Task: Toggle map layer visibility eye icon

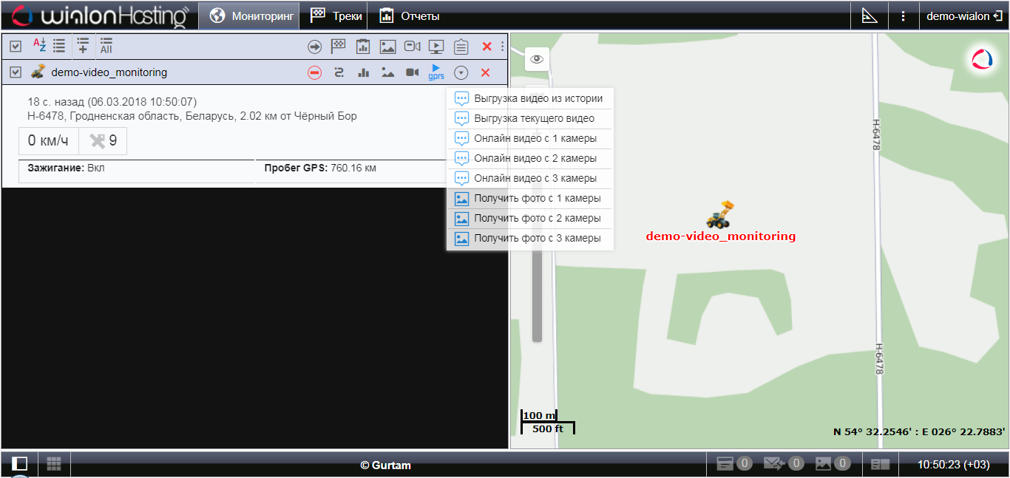Action: 537,58
